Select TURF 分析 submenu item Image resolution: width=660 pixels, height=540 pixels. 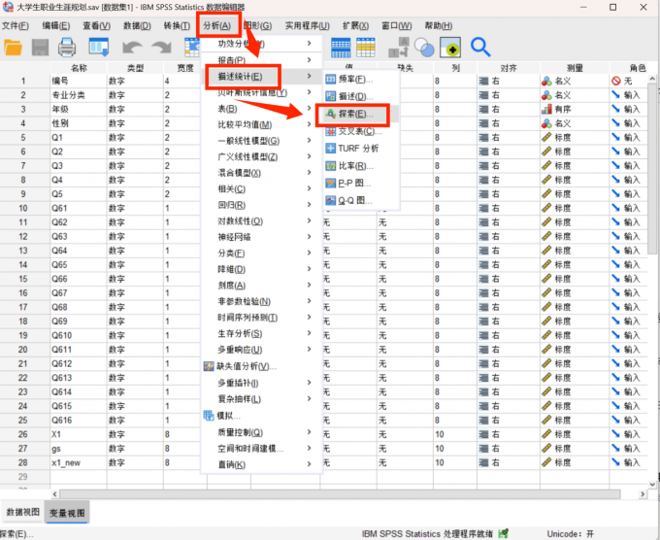click(361, 149)
